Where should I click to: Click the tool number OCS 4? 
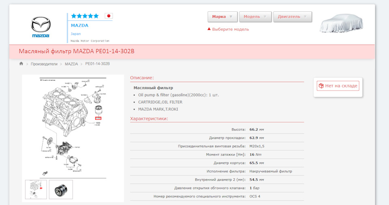click(x=255, y=197)
